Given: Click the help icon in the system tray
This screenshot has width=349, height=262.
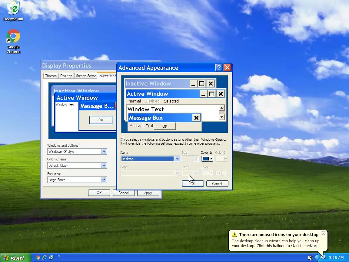Looking at the screenshot, I should (x=310, y=258).
